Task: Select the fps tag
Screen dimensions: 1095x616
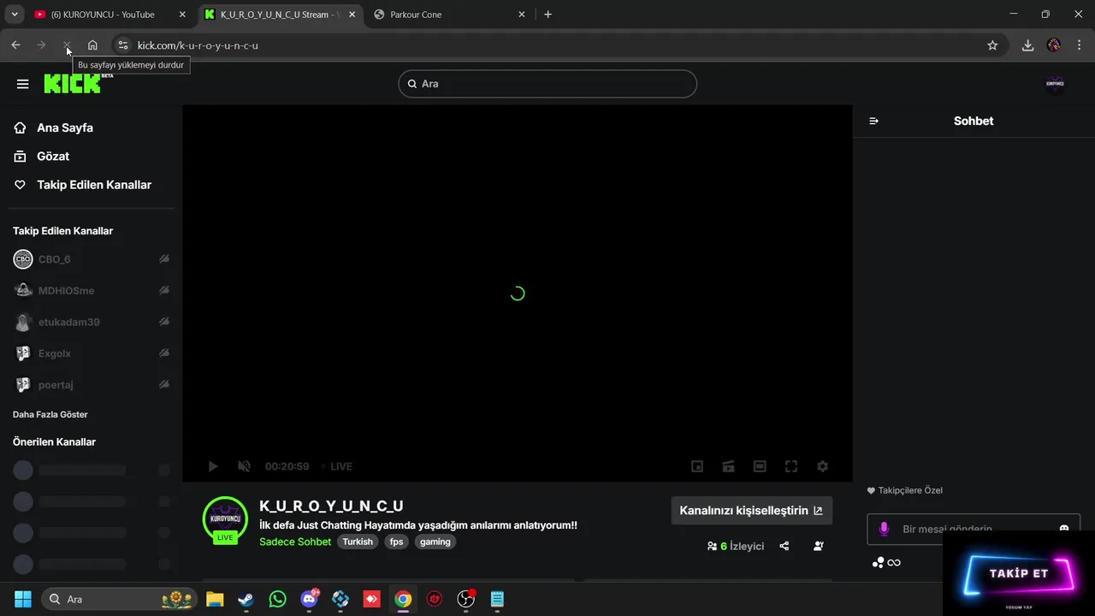Action: tap(396, 542)
